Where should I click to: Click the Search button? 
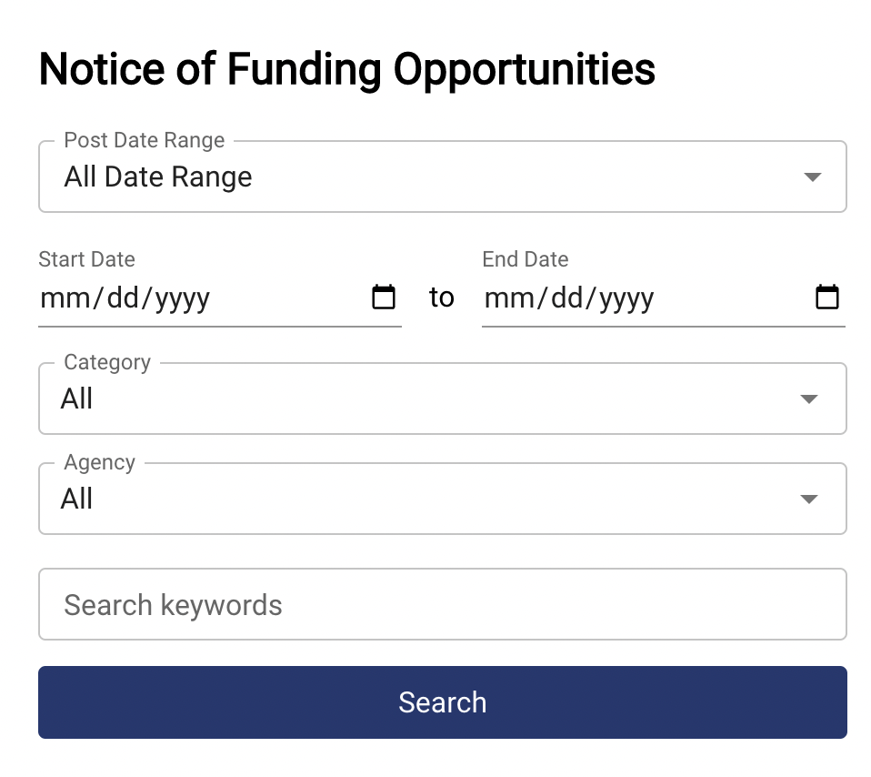pyautogui.click(x=443, y=702)
